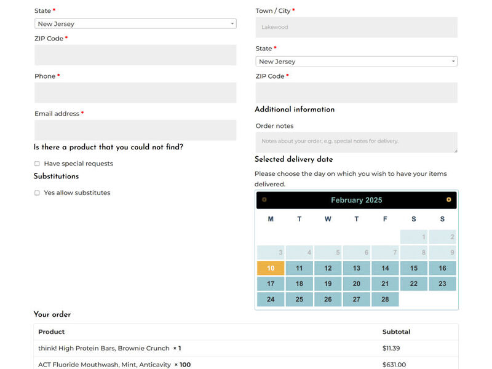Click the billing ZIP Code field
This screenshot has height=369, width=492.
135,55
